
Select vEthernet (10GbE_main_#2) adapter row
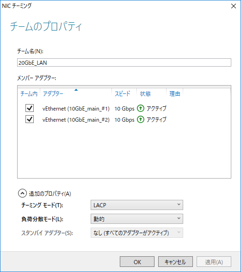pos(124,119)
